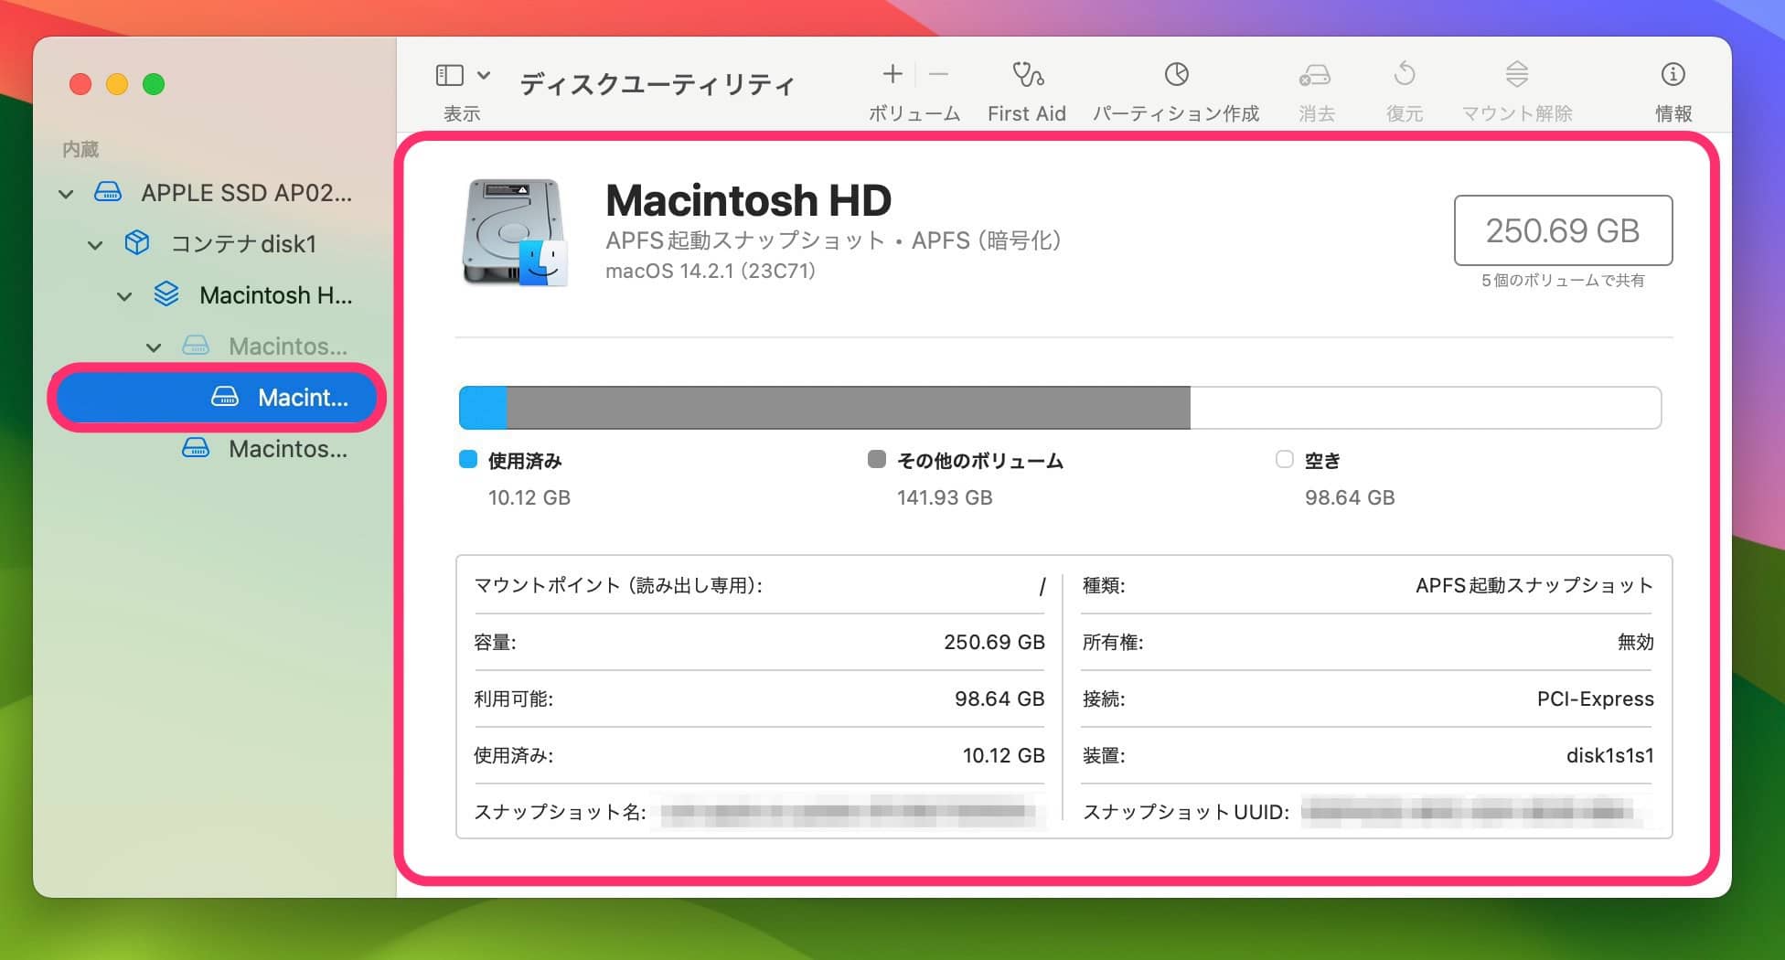Click the 消去 erase drive icon

(1315, 75)
